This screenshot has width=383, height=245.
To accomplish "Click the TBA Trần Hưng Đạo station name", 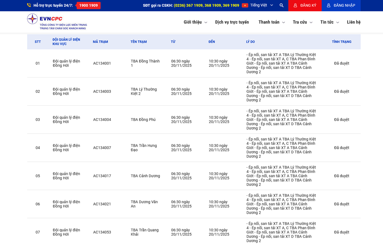I will pyautogui.click(x=144, y=148).
